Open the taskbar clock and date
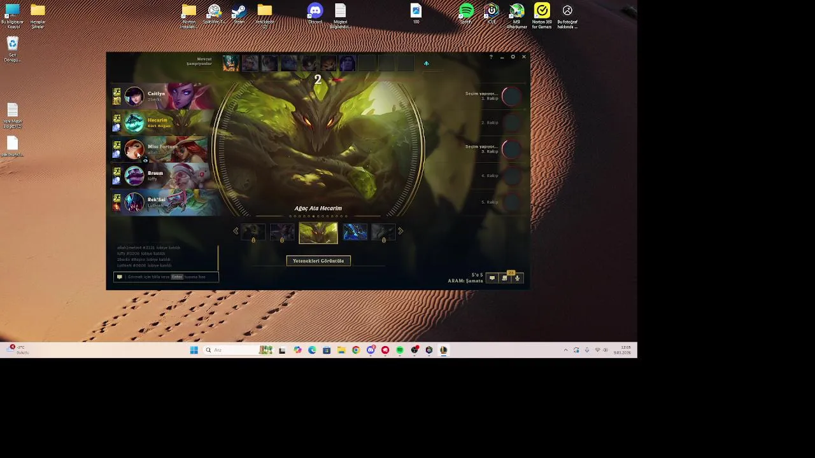815x458 pixels. [x=622, y=350]
